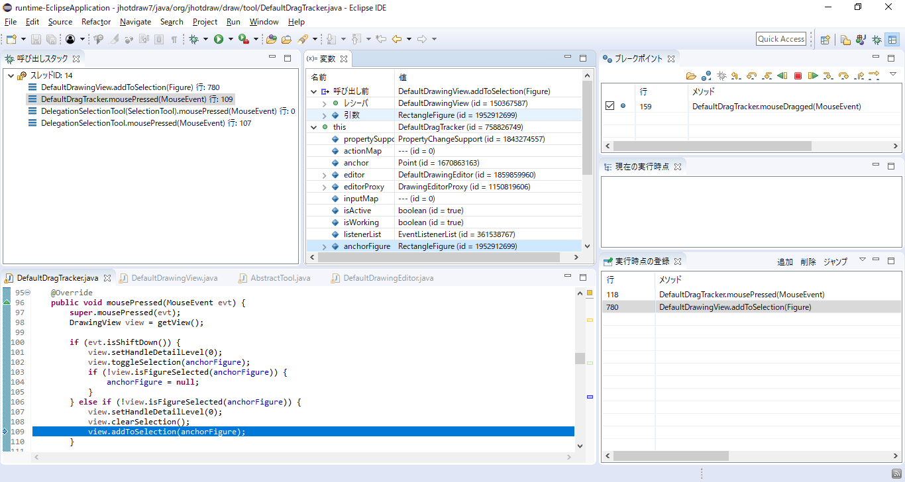Click the Next Annotation icon
The image size is (905, 482).
[x=331, y=39]
